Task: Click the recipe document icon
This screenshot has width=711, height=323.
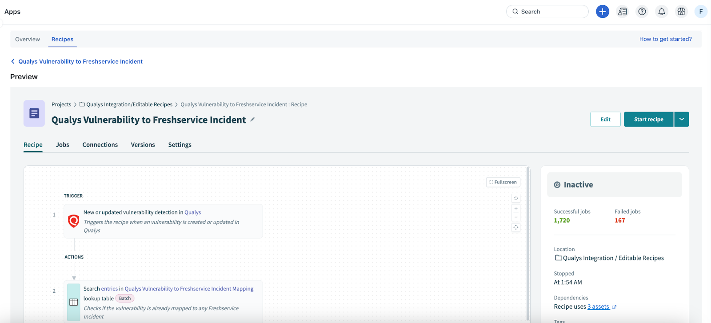Action: (34, 113)
